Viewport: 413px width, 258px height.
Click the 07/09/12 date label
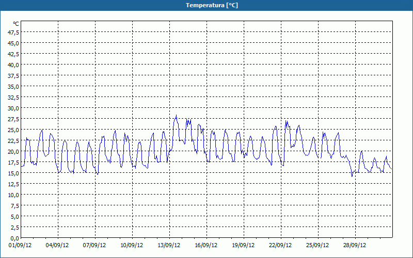pyautogui.click(x=94, y=245)
